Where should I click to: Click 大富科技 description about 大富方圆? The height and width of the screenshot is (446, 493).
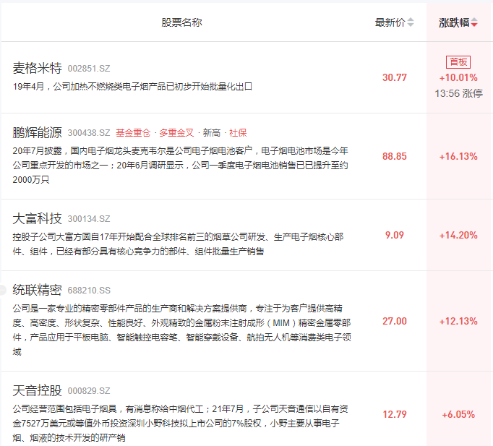pyautogui.click(x=178, y=244)
